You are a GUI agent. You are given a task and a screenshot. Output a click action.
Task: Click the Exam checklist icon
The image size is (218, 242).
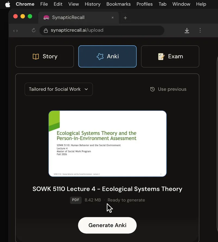161,57
